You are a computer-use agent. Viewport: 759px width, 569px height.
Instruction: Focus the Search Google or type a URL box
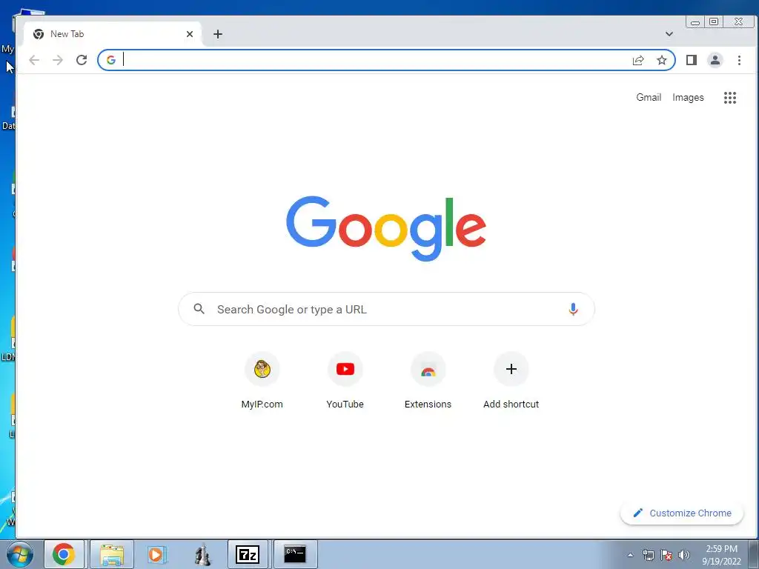[386, 309]
